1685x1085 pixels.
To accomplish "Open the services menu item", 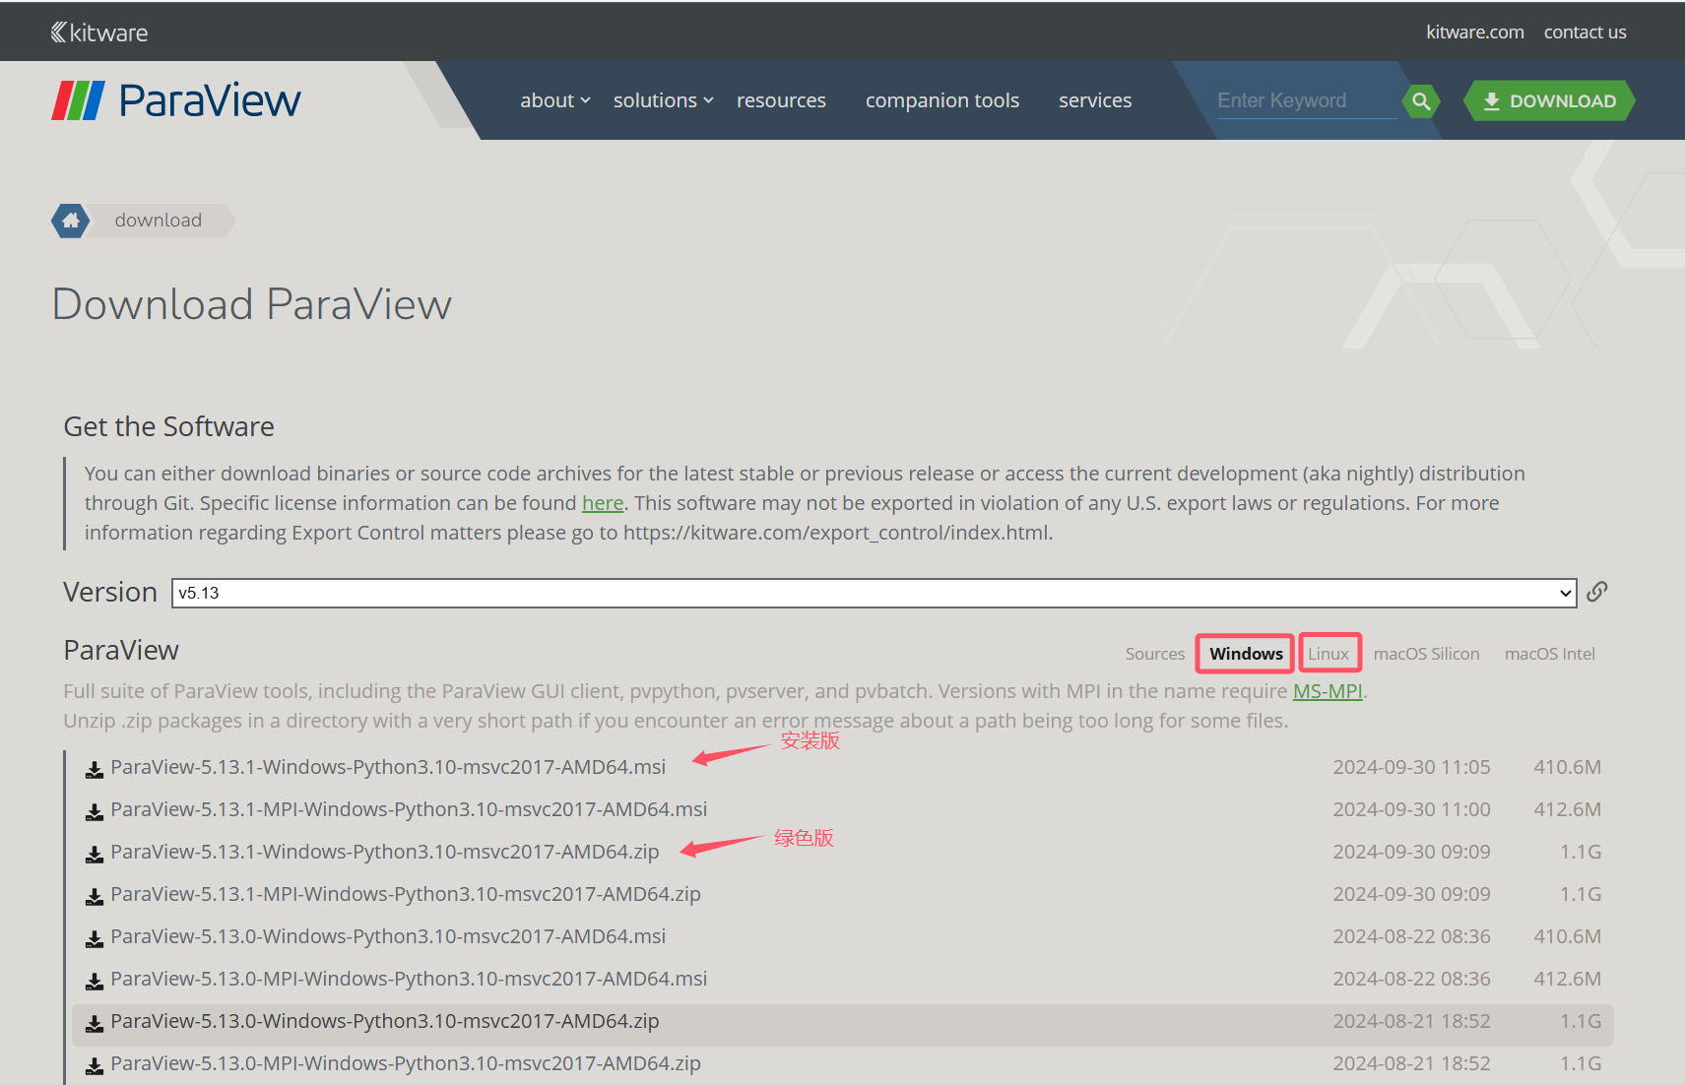I will (x=1095, y=100).
